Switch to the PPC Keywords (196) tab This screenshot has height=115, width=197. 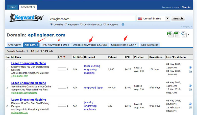click(x=55, y=45)
